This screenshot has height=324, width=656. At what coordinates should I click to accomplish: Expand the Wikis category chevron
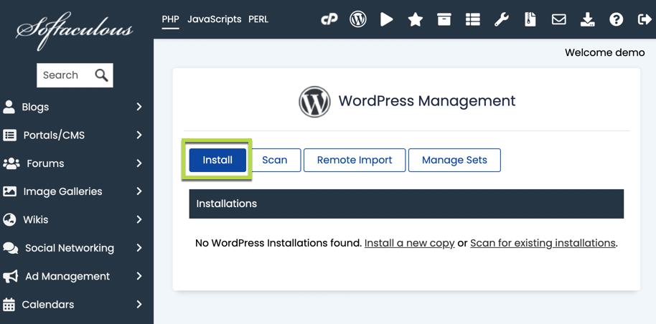click(139, 219)
